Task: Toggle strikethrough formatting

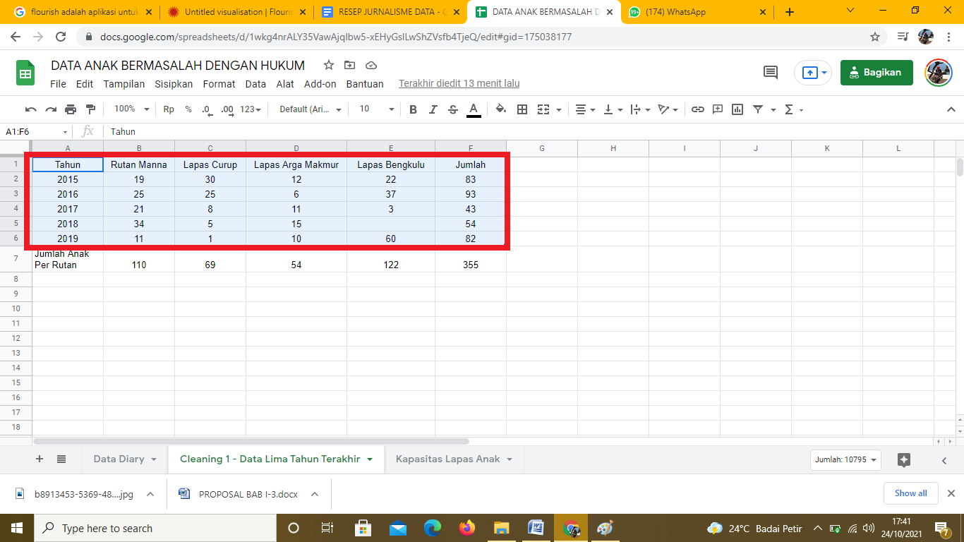Action: pyautogui.click(x=453, y=109)
